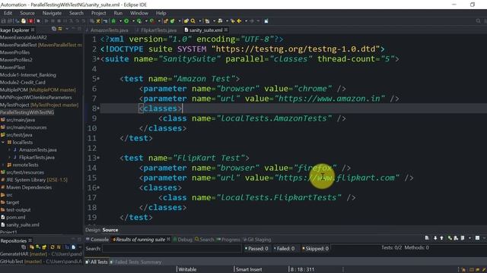Click the refresh icon in Git Repositories toolbar

click(53, 247)
